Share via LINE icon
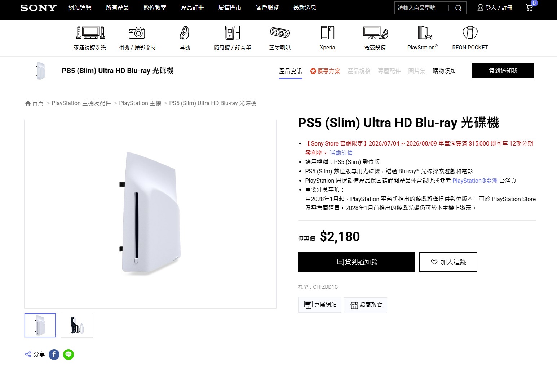 pos(68,355)
